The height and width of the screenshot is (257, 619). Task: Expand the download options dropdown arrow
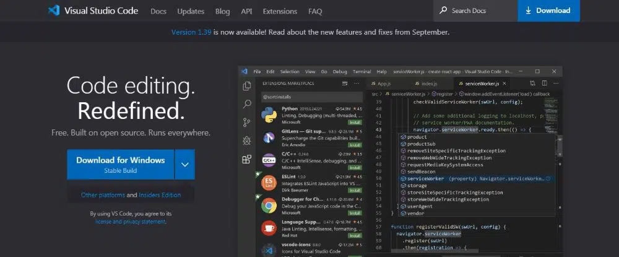184,165
